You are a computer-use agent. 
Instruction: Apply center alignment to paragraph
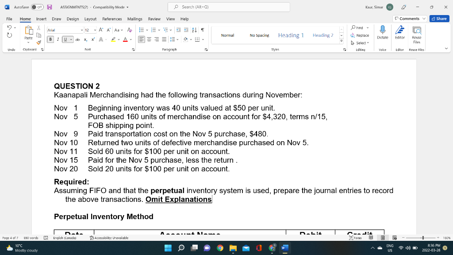(149, 39)
